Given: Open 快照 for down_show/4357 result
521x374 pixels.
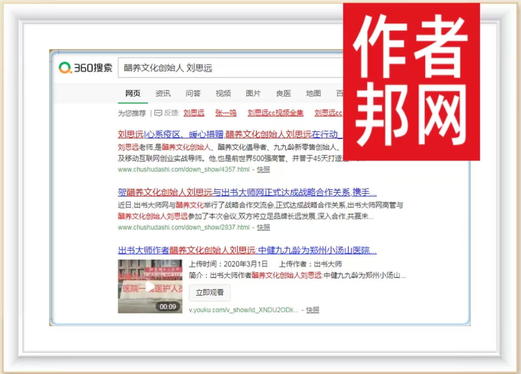Looking at the screenshot, I should (x=263, y=170).
